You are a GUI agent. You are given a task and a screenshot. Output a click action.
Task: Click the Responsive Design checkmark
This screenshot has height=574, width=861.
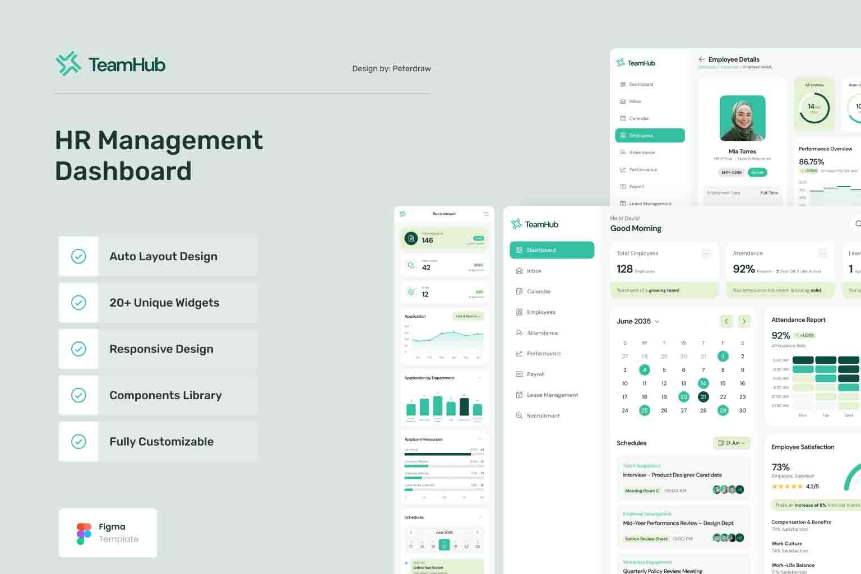[x=78, y=349]
